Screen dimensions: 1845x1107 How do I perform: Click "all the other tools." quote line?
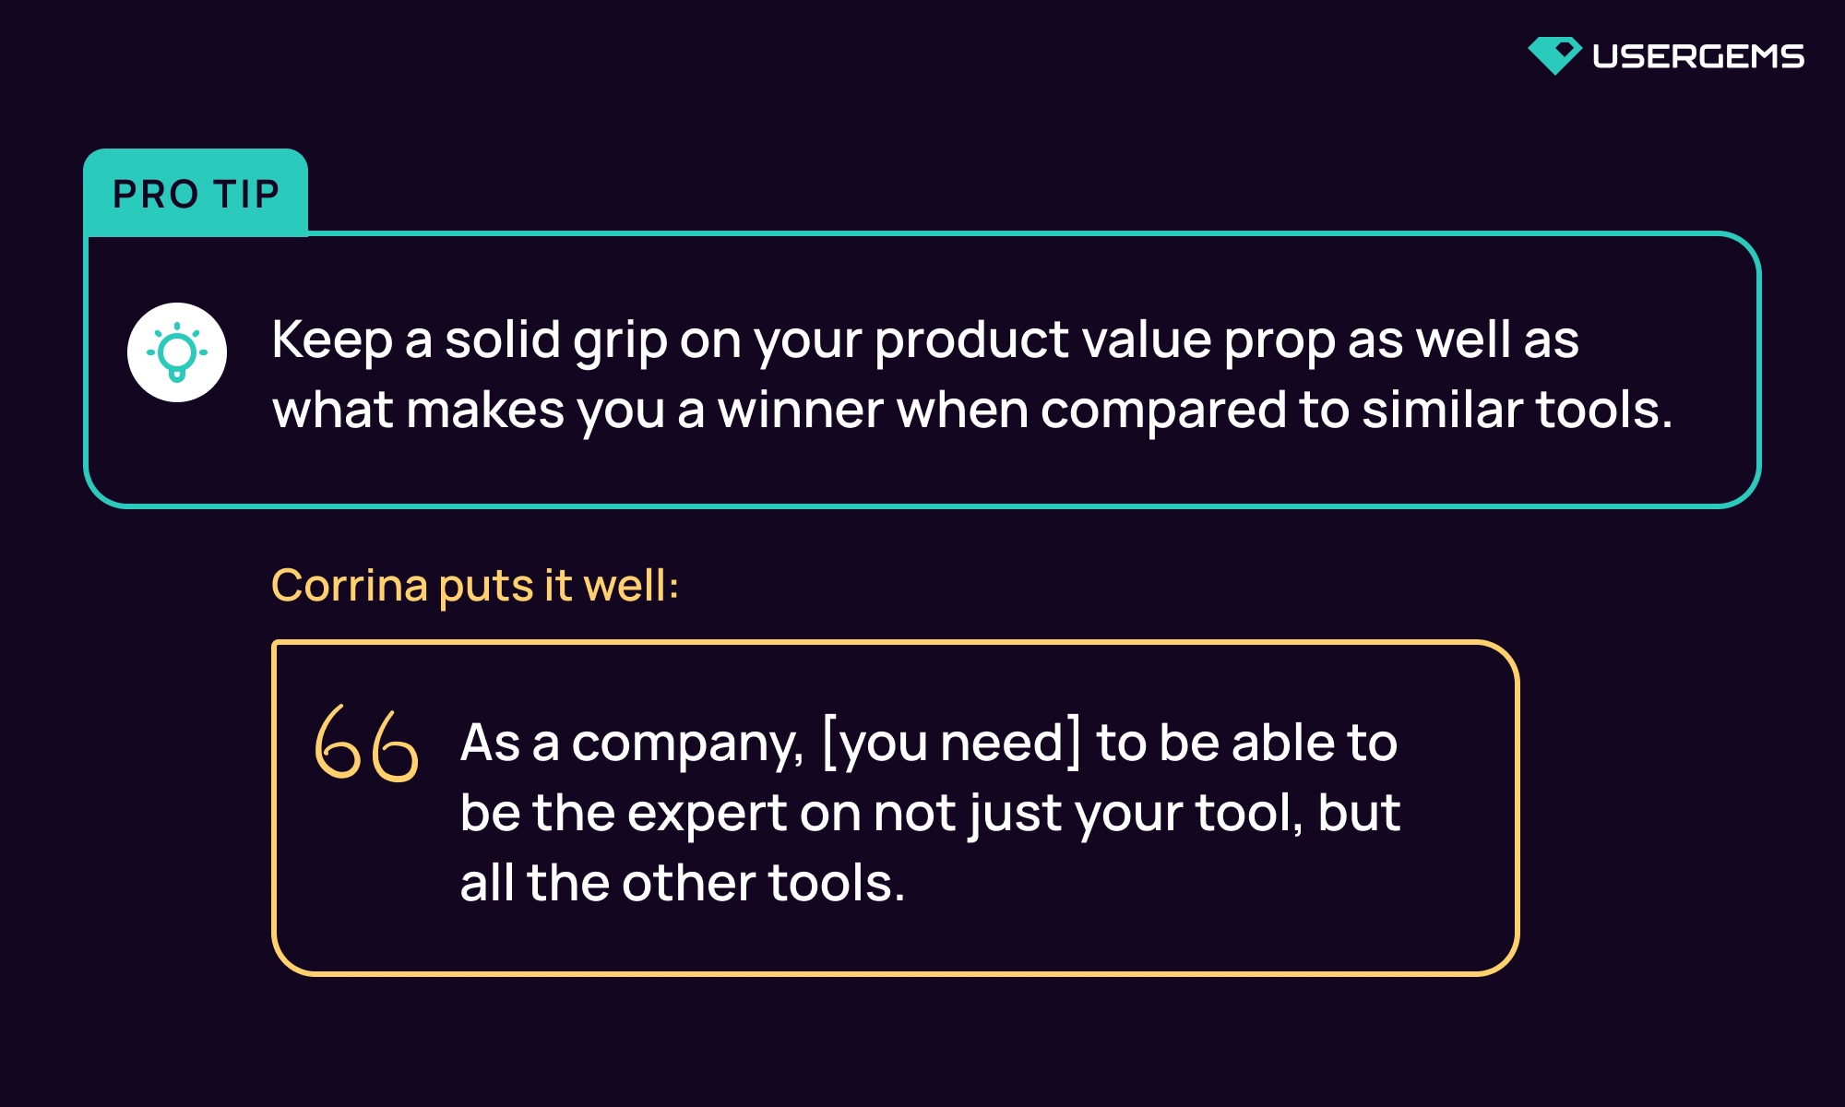(683, 883)
